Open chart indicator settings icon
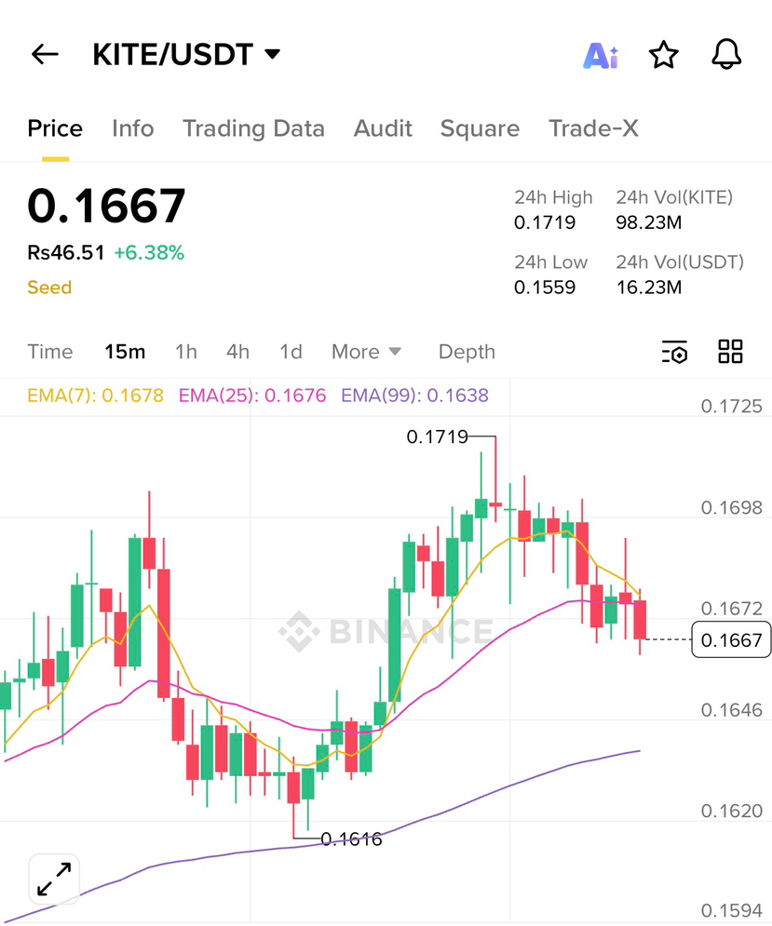The width and height of the screenshot is (772, 926). [674, 352]
